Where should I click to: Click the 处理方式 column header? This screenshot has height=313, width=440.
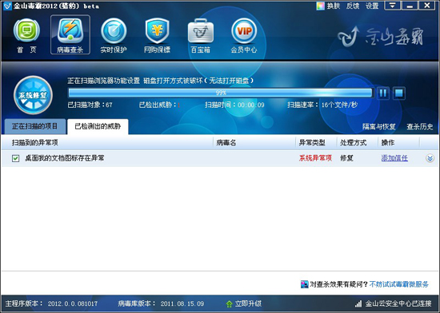tap(358, 143)
